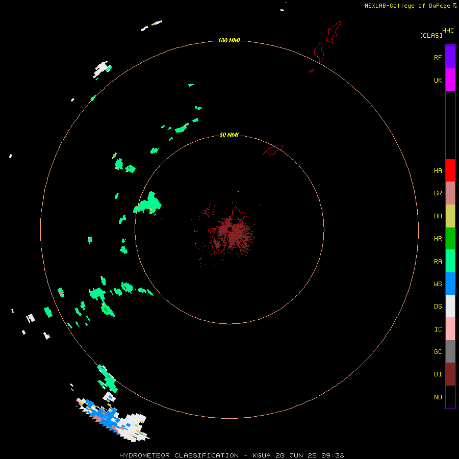Click the RF purple legend swatch
The image size is (459, 459).
[450, 57]
